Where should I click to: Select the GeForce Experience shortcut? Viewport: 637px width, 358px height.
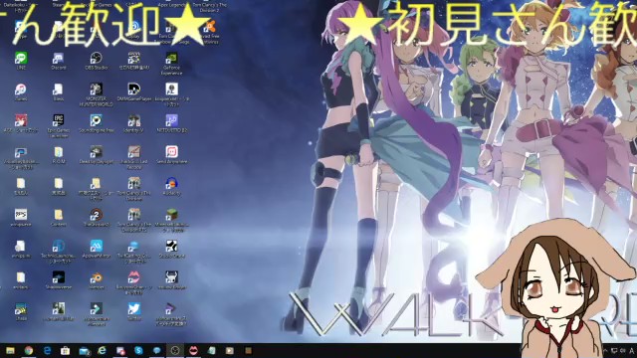click(171, 63)
